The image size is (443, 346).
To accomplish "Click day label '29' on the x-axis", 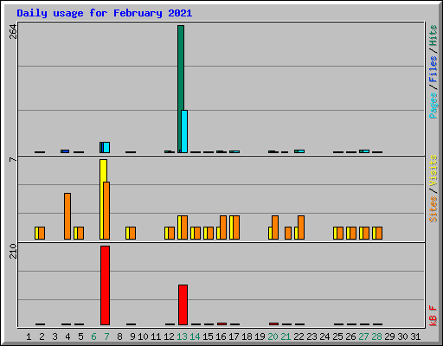I will [x=389, y=336].
